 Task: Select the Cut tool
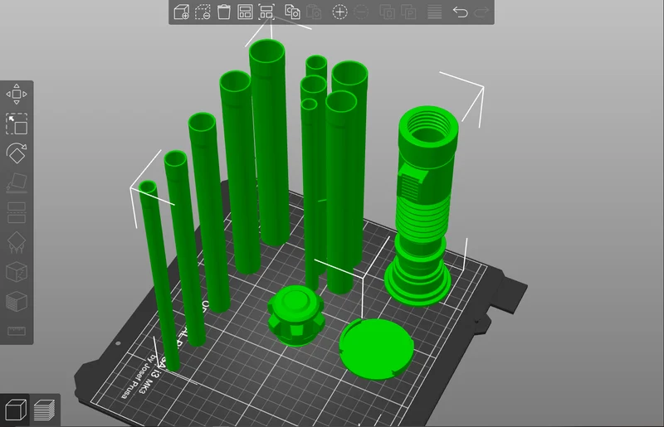pos(17,212)
